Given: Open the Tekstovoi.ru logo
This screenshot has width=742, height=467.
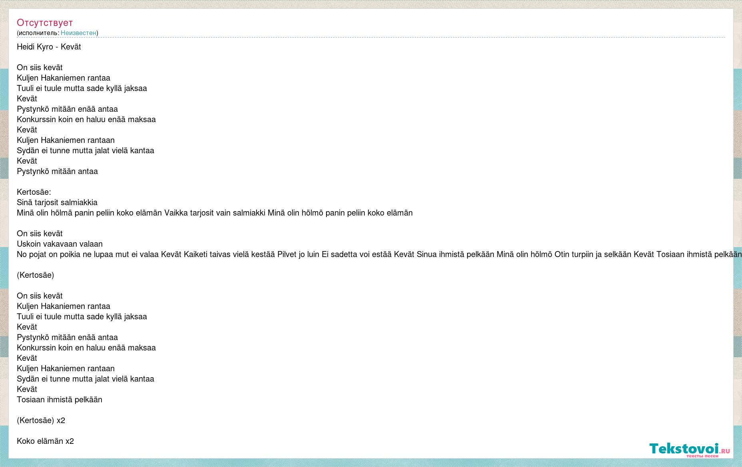Looking at the screenshot, I should (690, 449).
